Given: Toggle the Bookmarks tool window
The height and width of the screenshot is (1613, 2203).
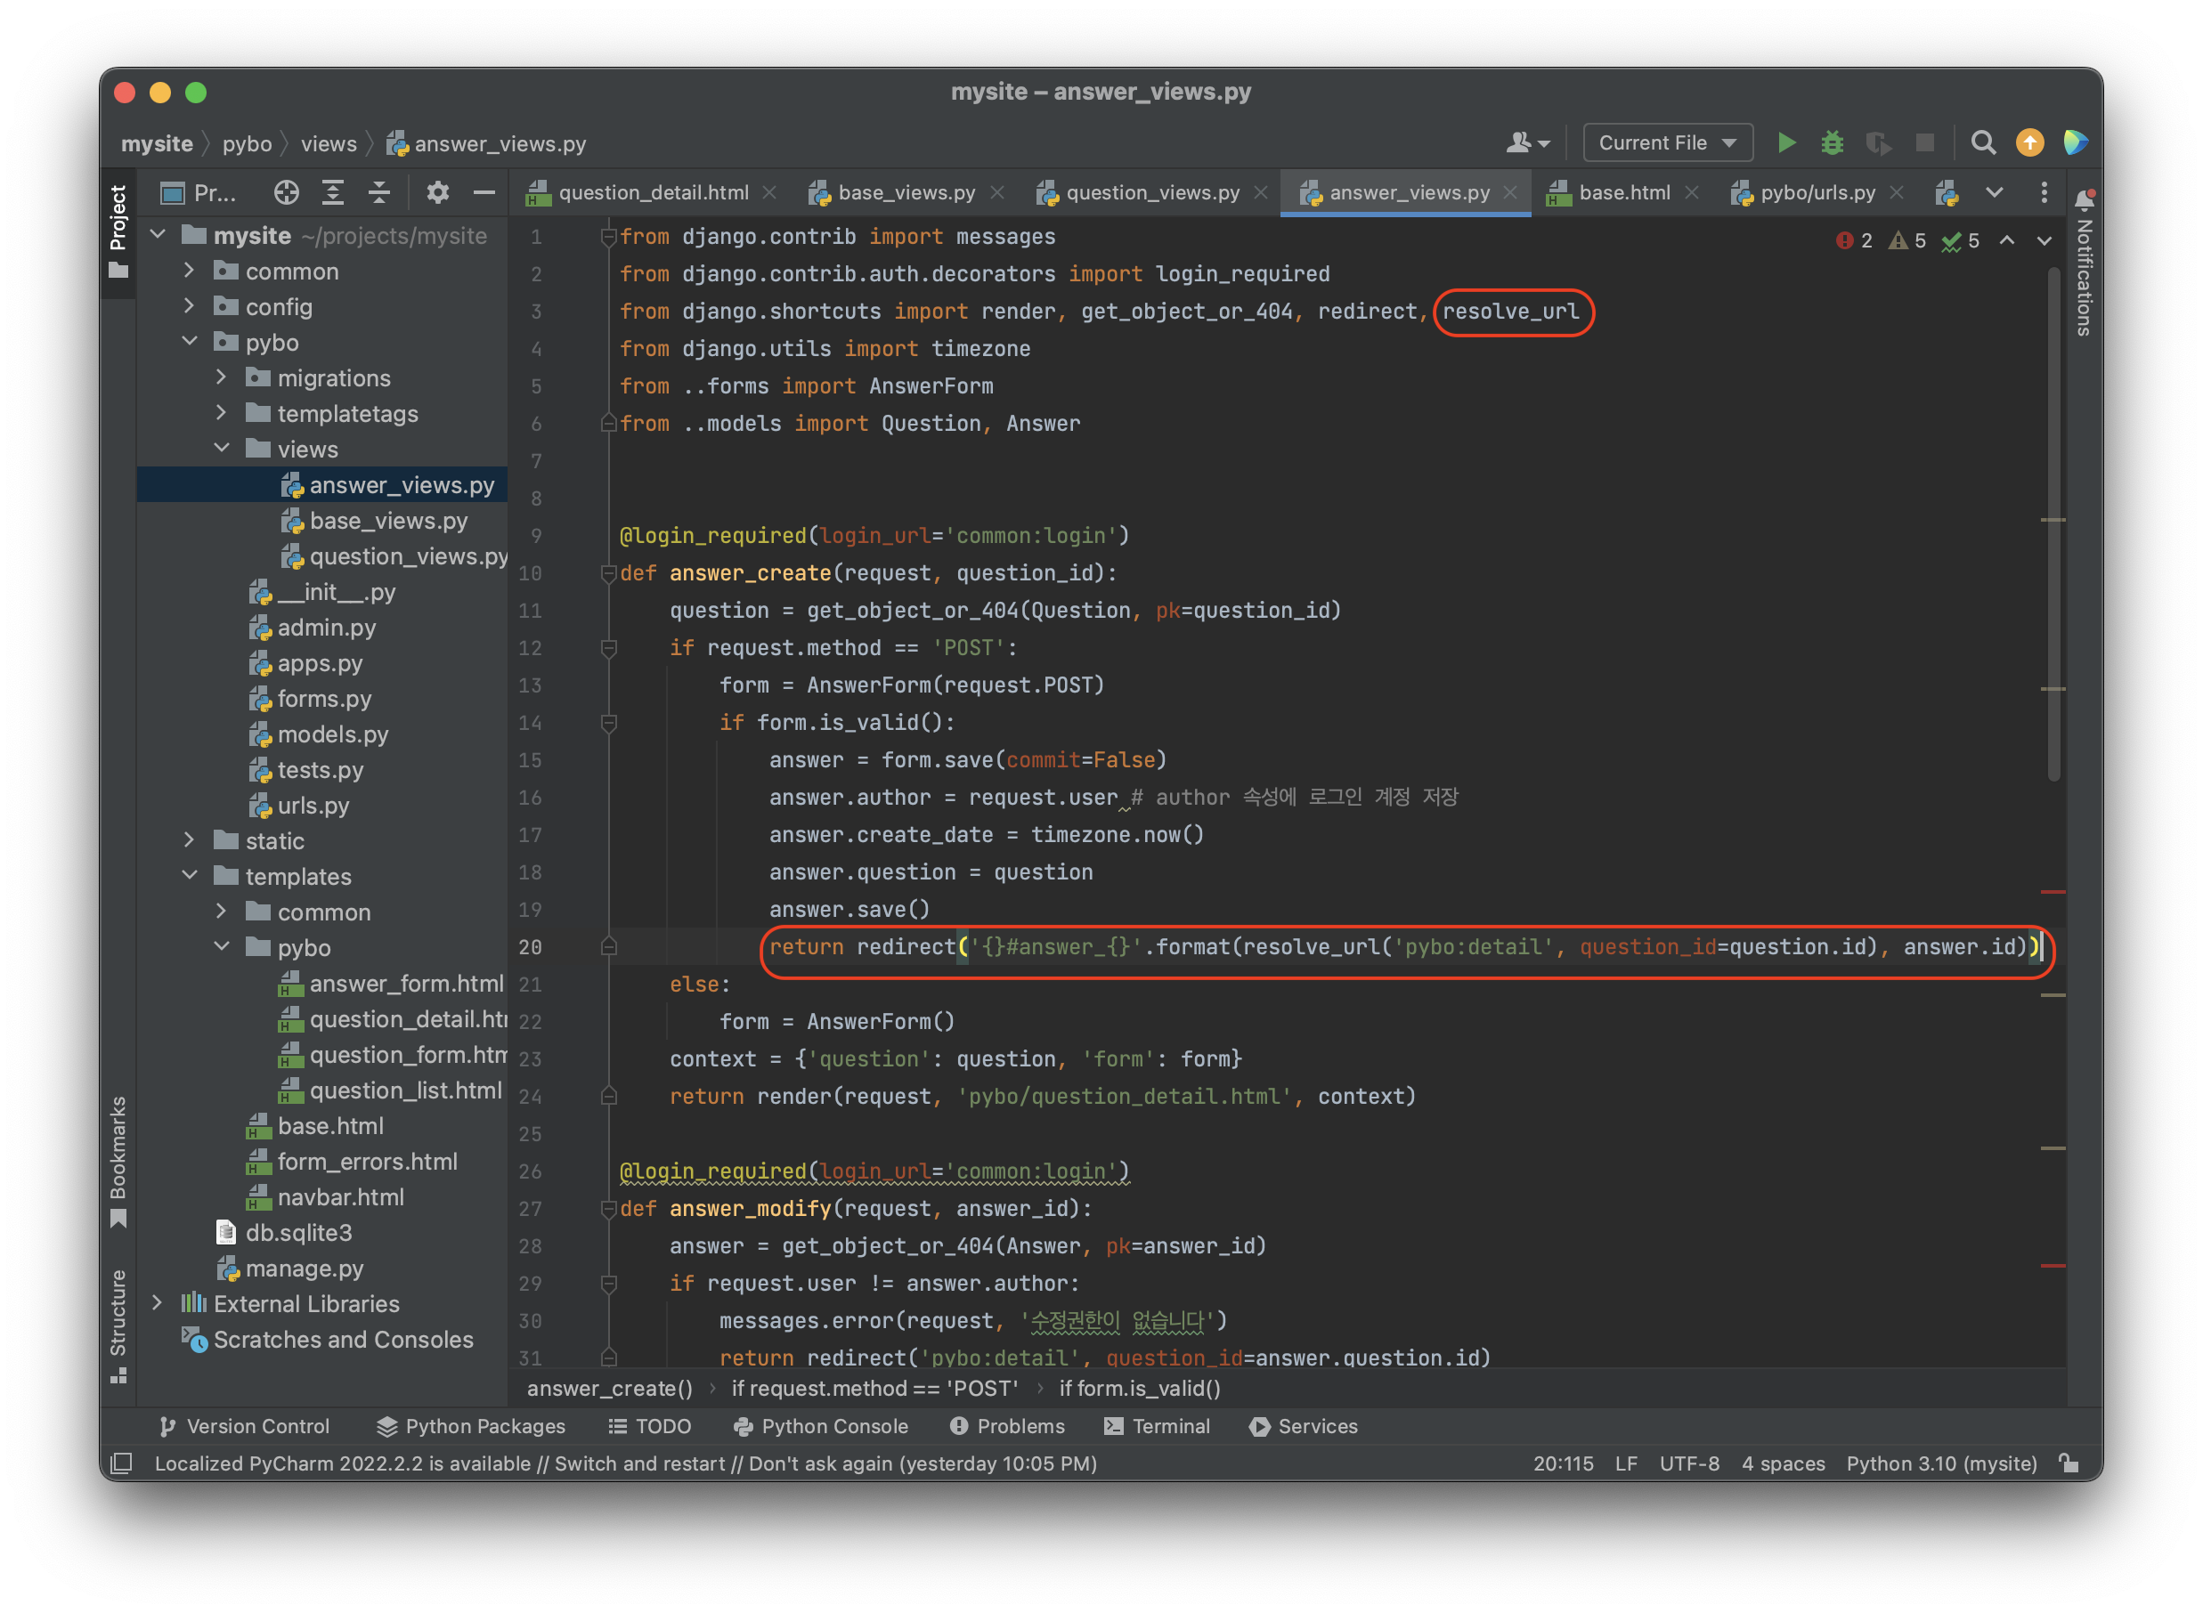Looking at the screenshot, I should click(118, 1160).
